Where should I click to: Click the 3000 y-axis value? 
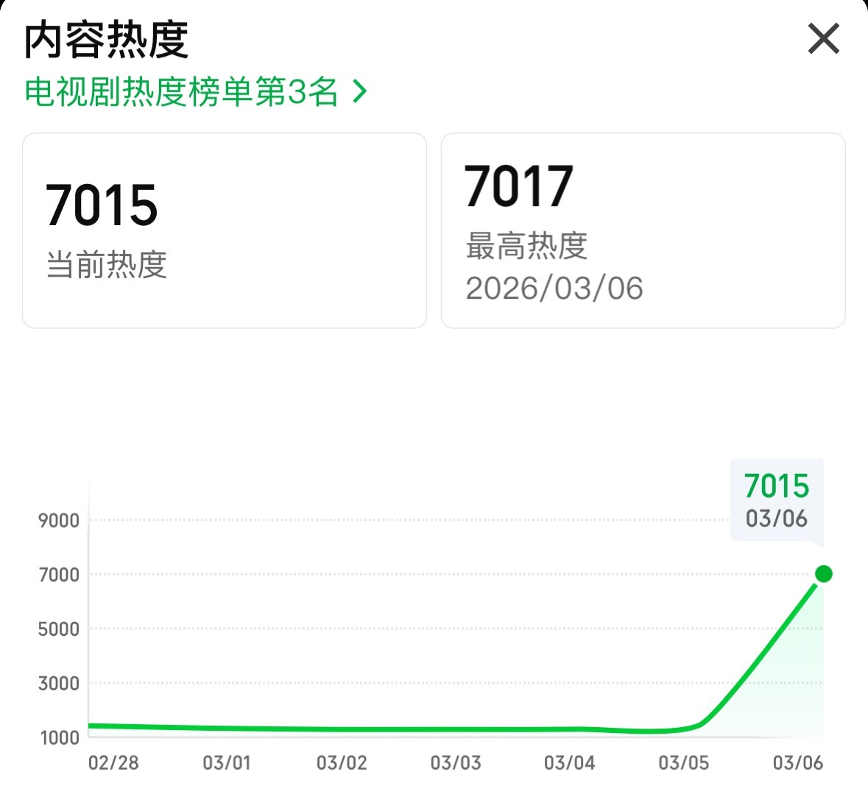[x=59, y=683]
